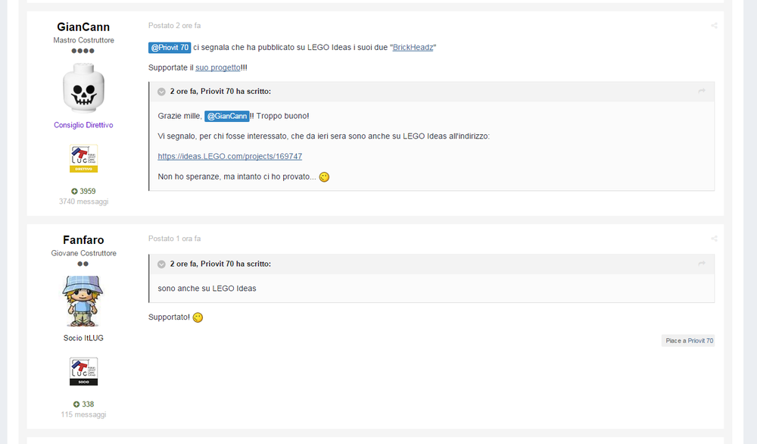Open Fanfaro username profile

point(83,240)
